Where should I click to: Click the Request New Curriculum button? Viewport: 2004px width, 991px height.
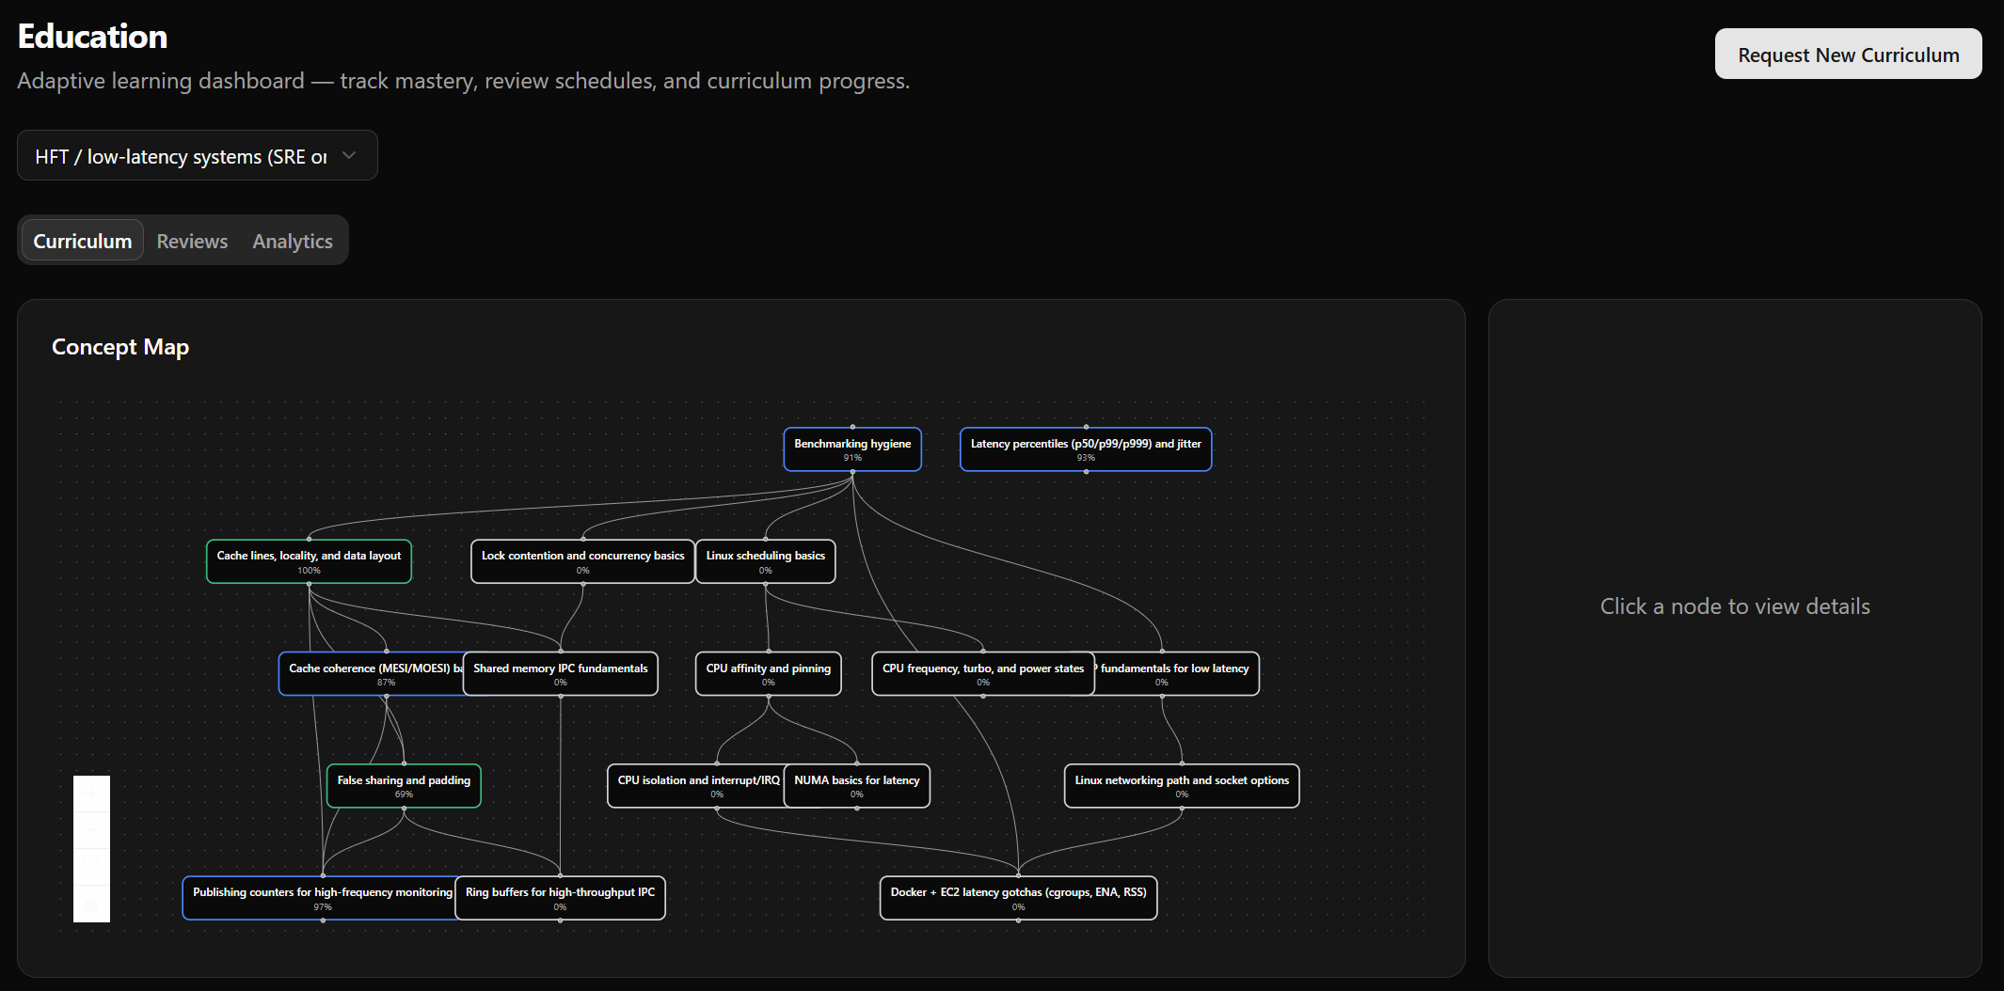pos(1847,54)
